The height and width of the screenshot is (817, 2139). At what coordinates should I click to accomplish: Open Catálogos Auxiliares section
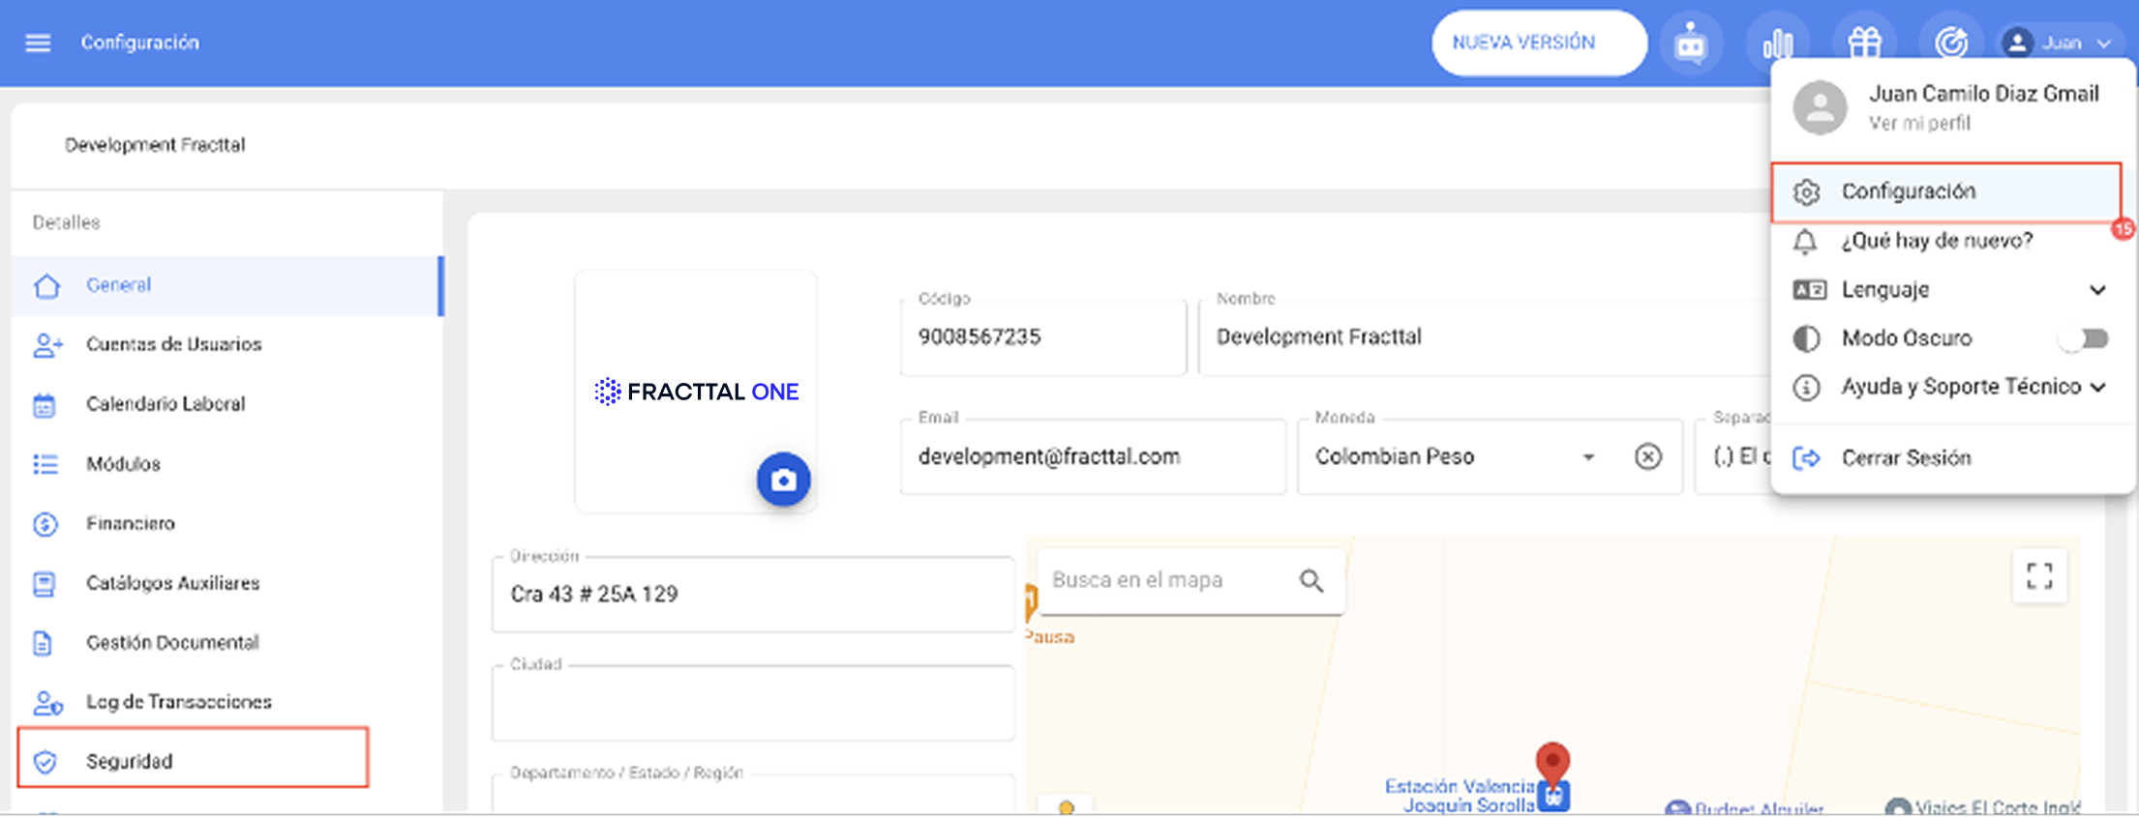[x=227, y=583]
